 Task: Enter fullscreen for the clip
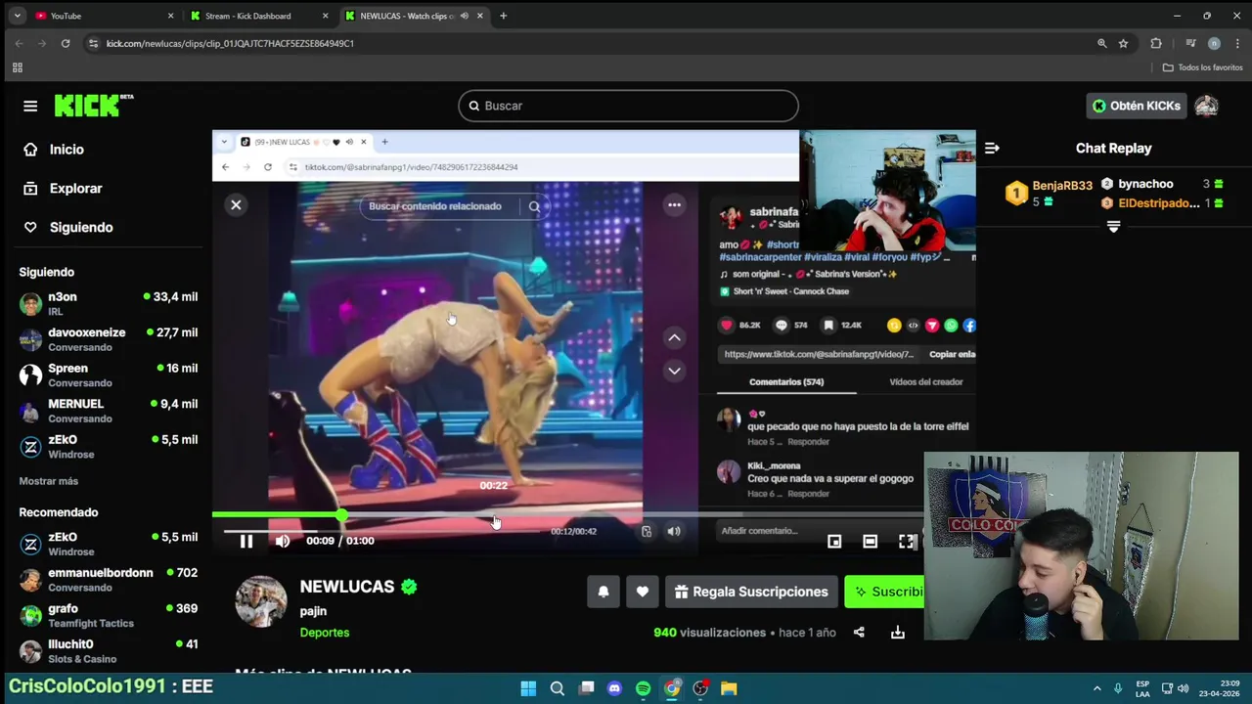[x=907, y=541]
